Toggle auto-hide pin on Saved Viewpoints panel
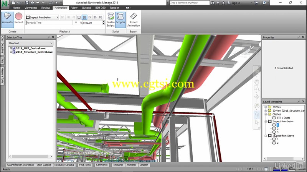The width and height of the screenshot is (307, 172). click(x=299, y=101)
